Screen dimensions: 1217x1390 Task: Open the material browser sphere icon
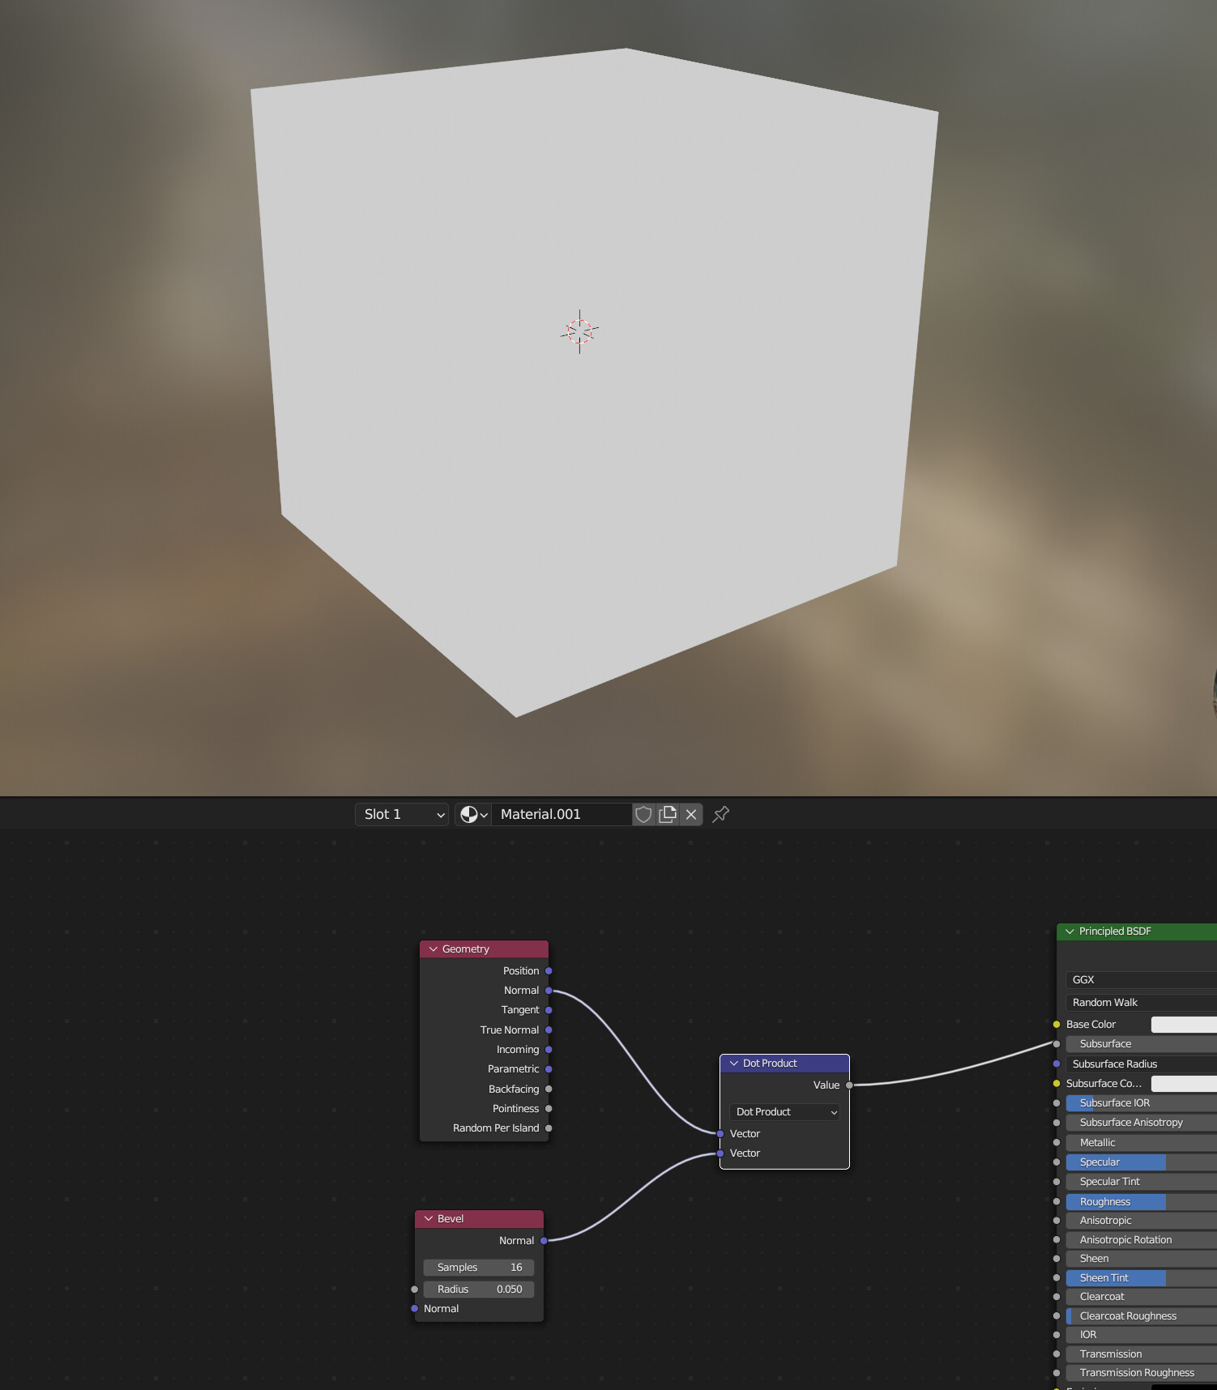[x=473, y=814]
